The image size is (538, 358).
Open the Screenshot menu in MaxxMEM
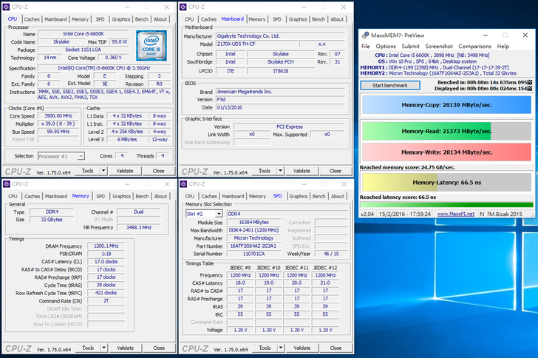click(x=438, y=47)
